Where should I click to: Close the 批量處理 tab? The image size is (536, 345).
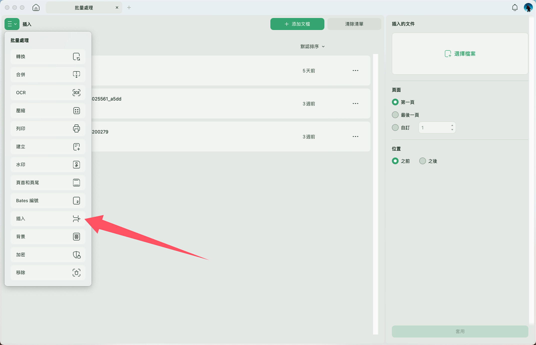117,7
